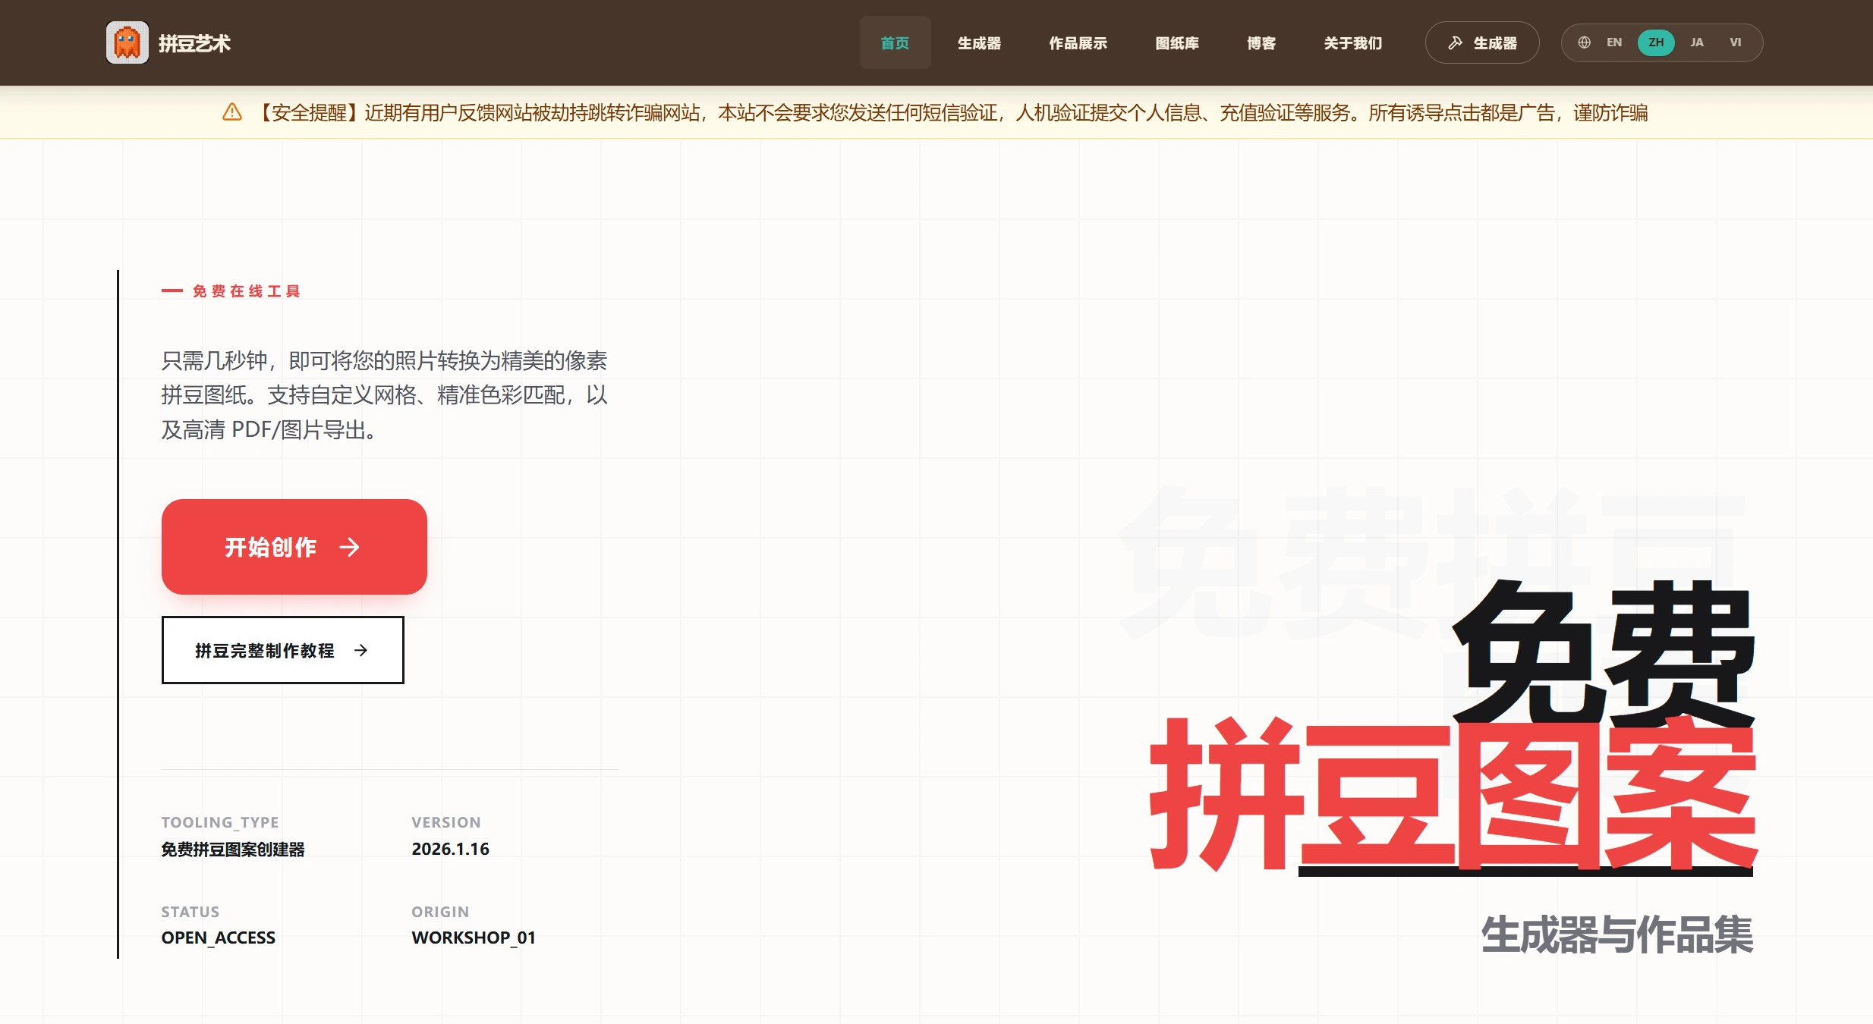Open the 拼豆完整制作教程 tutorial link

282,650
